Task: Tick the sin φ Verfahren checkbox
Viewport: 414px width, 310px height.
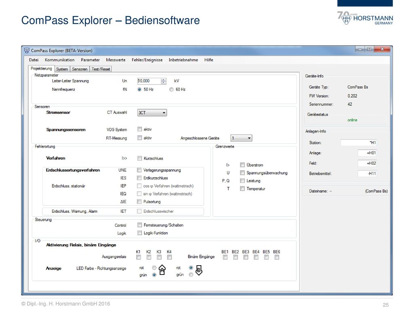Action: tap(139, 194)
